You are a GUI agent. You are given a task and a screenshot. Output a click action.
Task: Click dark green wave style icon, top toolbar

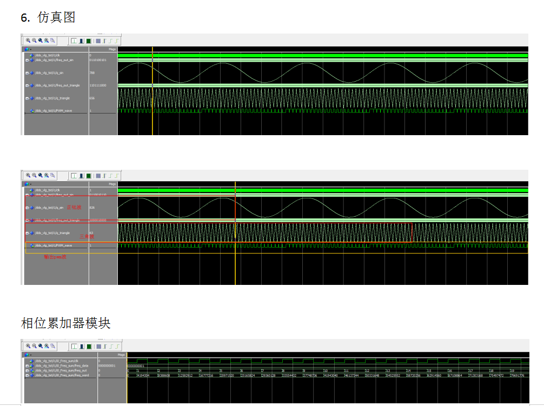[88, 41]
